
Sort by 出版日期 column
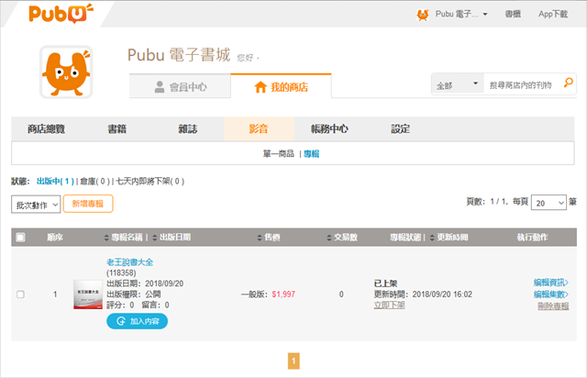(172, 237)
